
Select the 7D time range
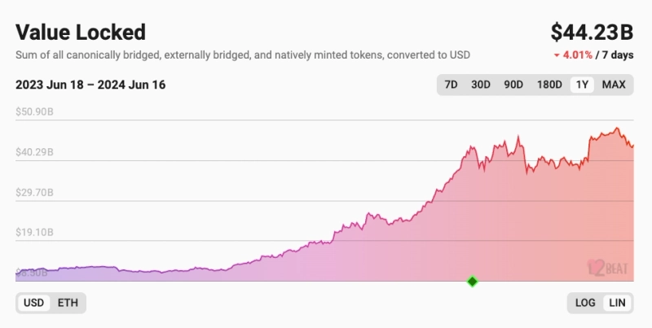pyautogui.click(x=451, y=85)
